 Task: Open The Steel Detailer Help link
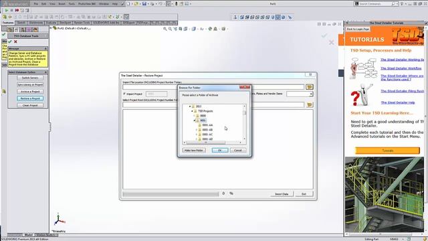tap(398, 102)
